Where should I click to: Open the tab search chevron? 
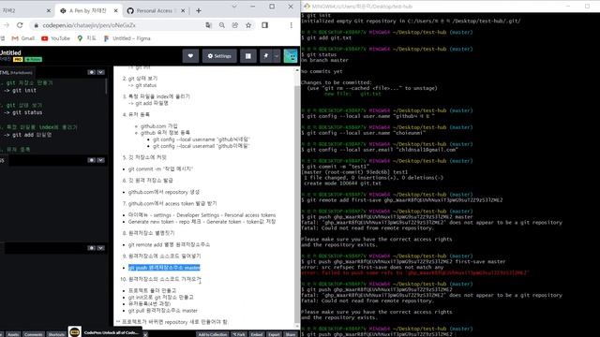click(234, 7)
